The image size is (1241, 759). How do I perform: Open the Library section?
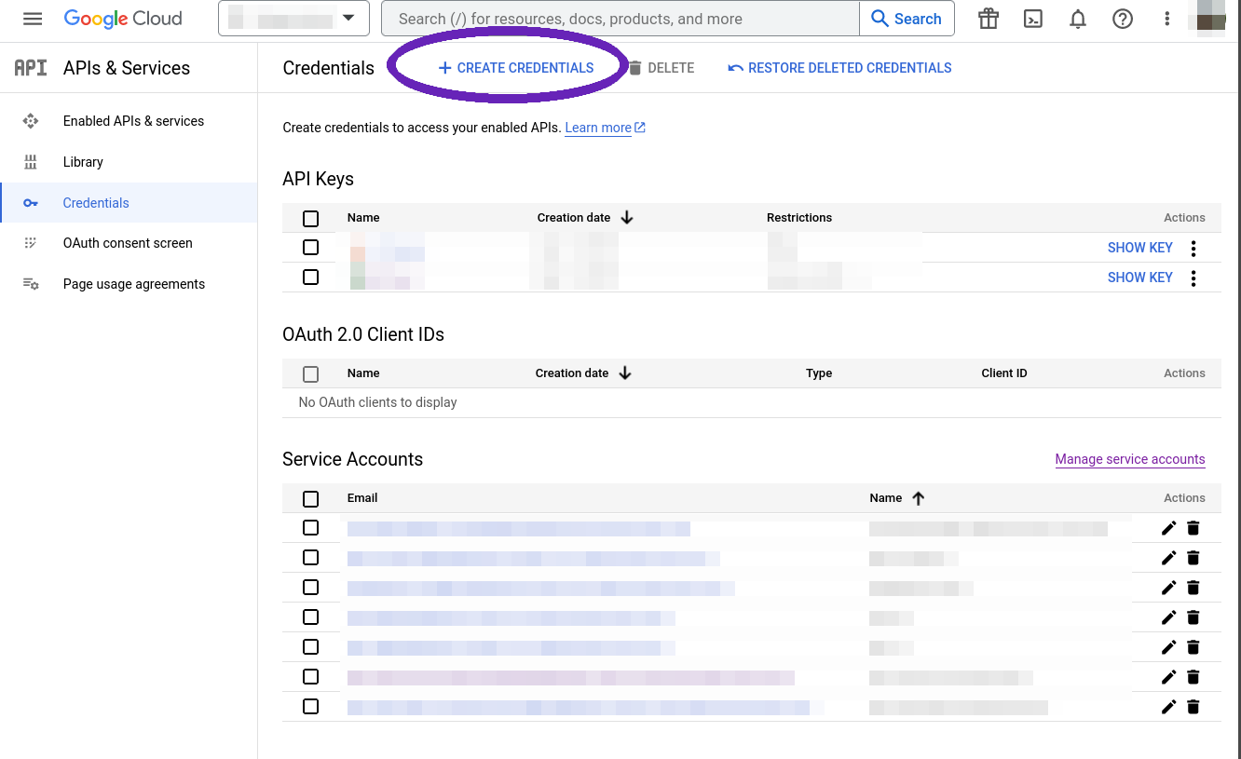(x=83, y=161)
